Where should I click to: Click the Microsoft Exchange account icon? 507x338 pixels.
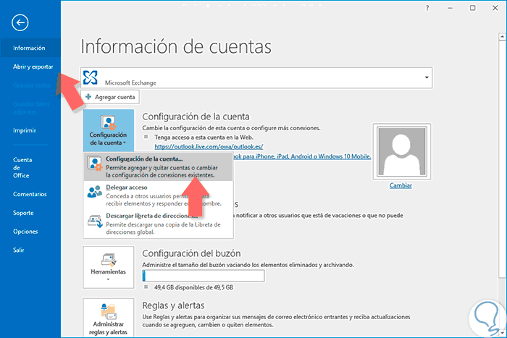coord(91,77)
